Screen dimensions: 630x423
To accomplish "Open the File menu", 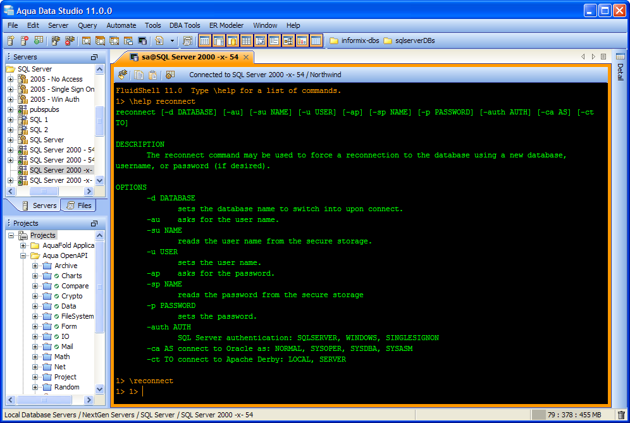I will (13, 25).
